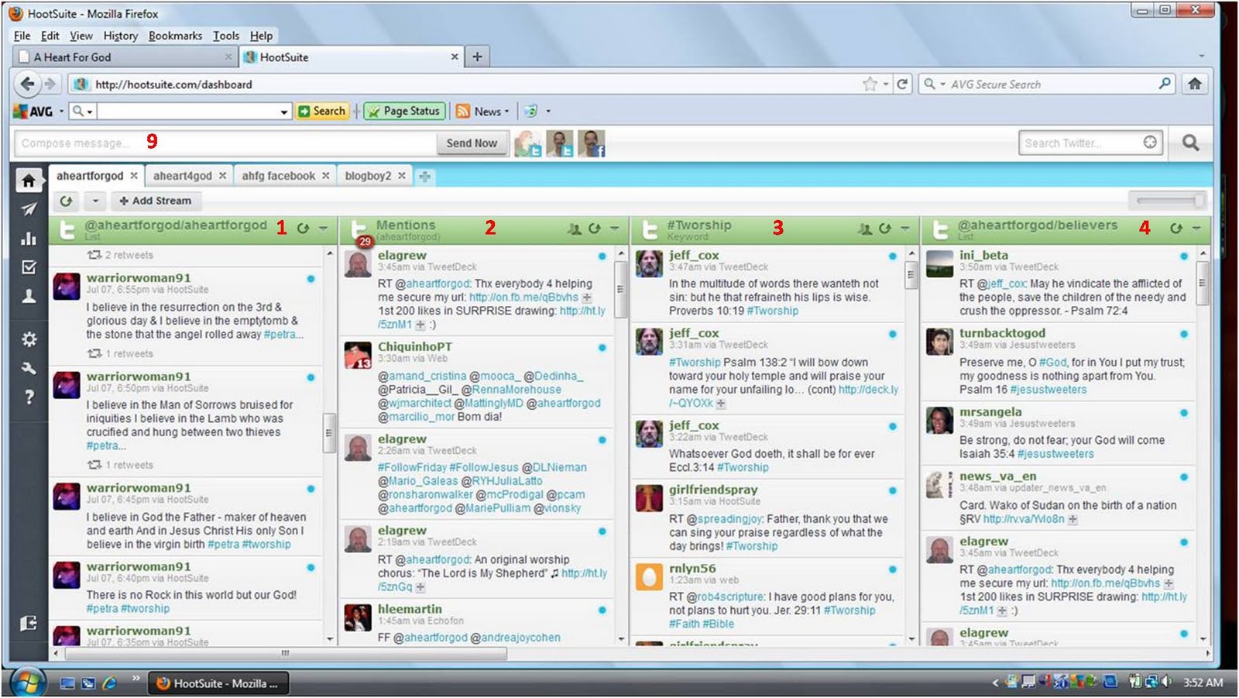
Task: Refresh the @aheartforgod/aheartforgod list stream
Action: tap(303, 229)
